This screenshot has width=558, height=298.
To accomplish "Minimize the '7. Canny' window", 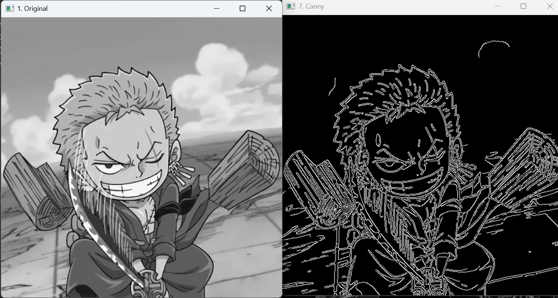I will (x=497, y=6).
